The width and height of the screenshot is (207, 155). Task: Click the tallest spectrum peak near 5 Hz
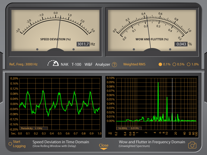click(158, 102)
